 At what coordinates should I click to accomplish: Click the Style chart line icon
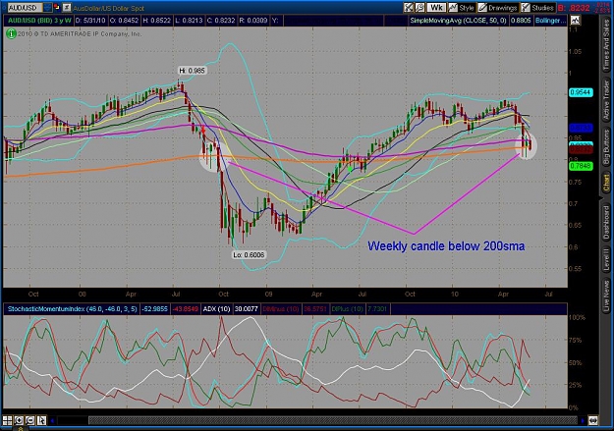point(453,7)
